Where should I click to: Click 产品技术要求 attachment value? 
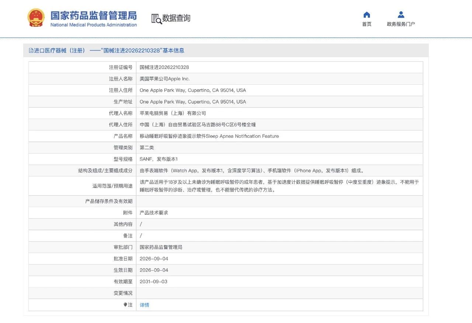(x=154, y=213)
